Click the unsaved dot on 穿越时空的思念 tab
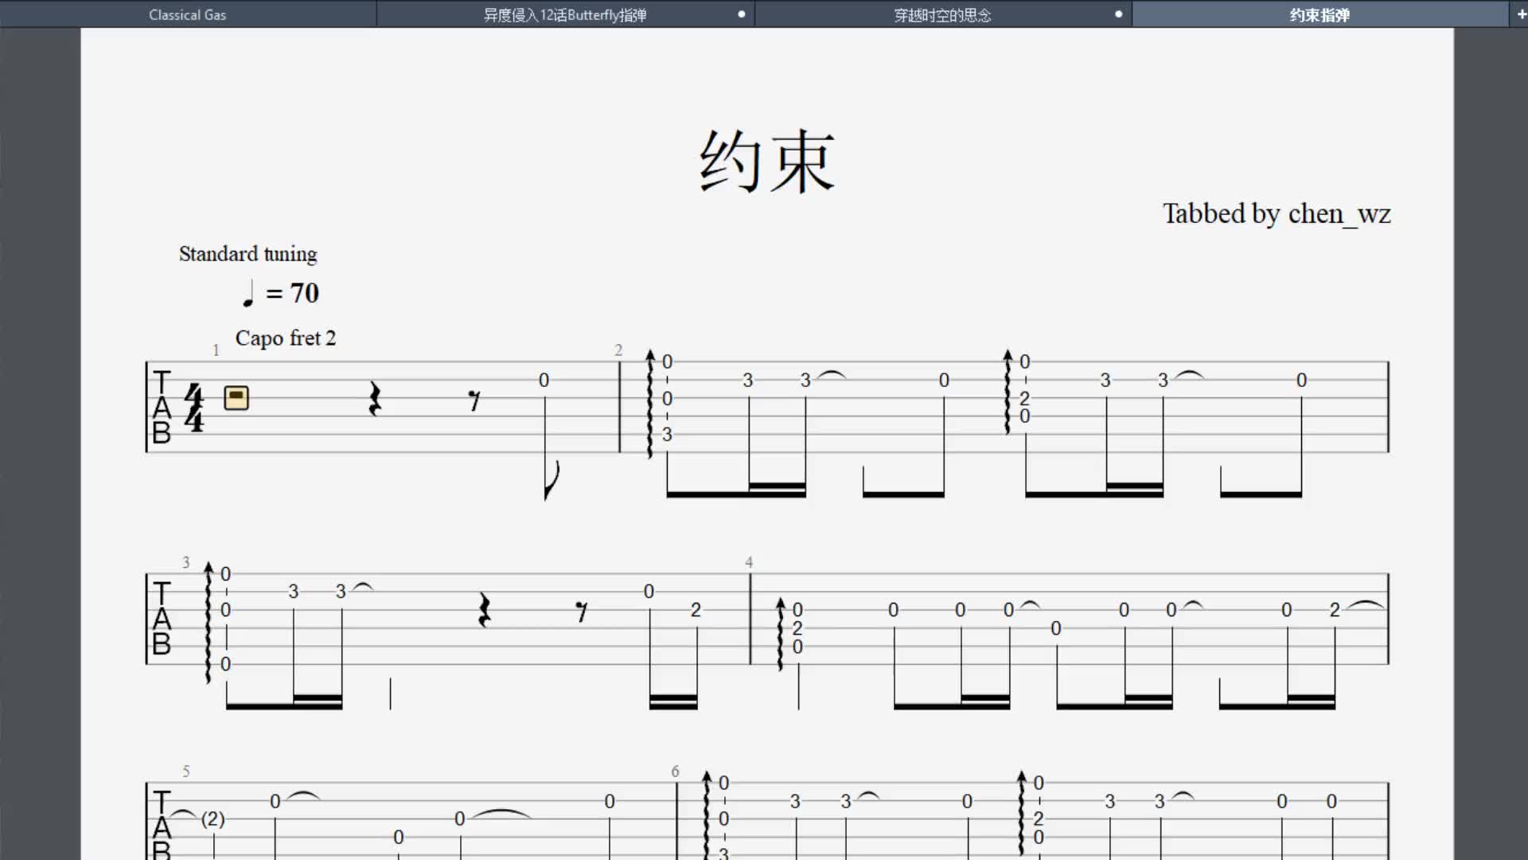1528x860 pixels. (x=1118, y=14)
